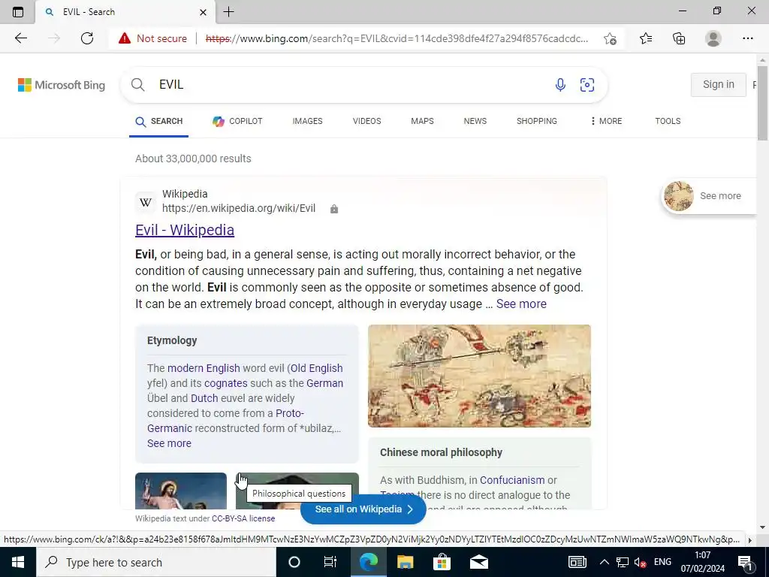This screenshot has width=769, height=577.
Task: Click See all on Wikipedia button
Action: (363, 509)
